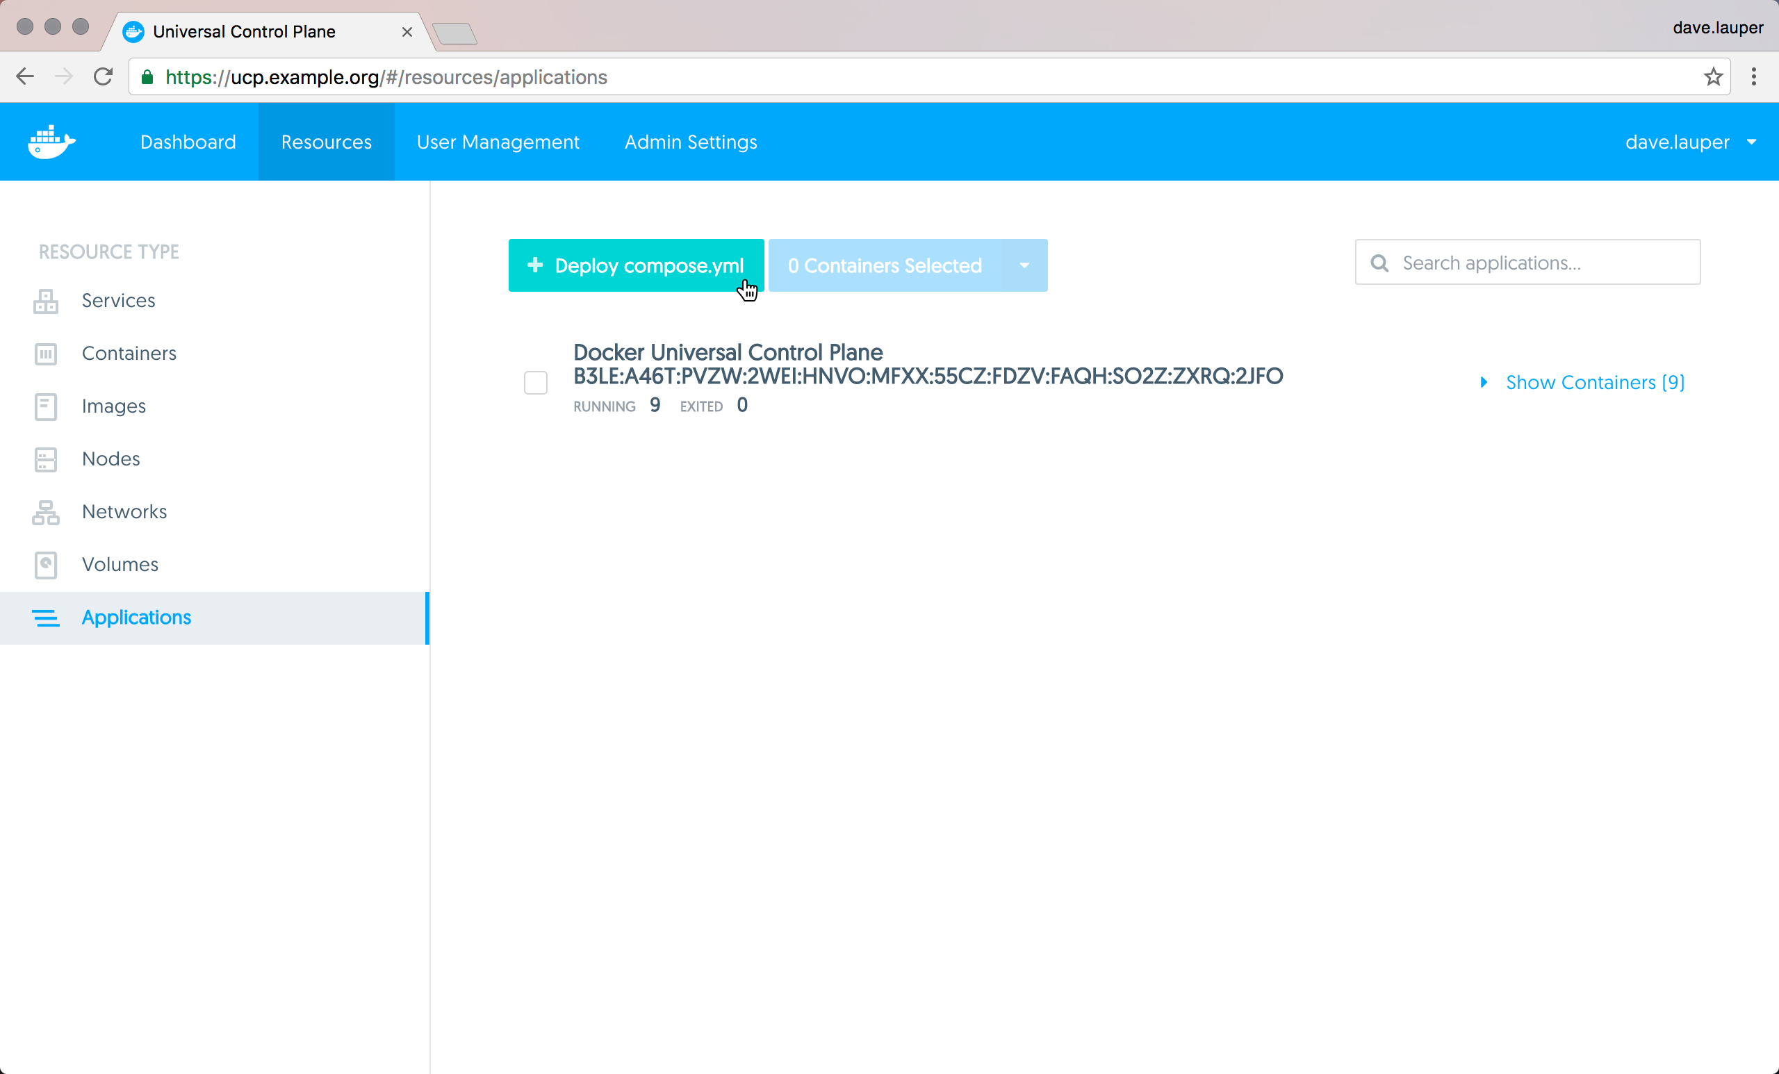The height and width of the screenshot is (1074, 1779).
Task: Select Applications in the sidebar
Action: click(x=136, y=618)
